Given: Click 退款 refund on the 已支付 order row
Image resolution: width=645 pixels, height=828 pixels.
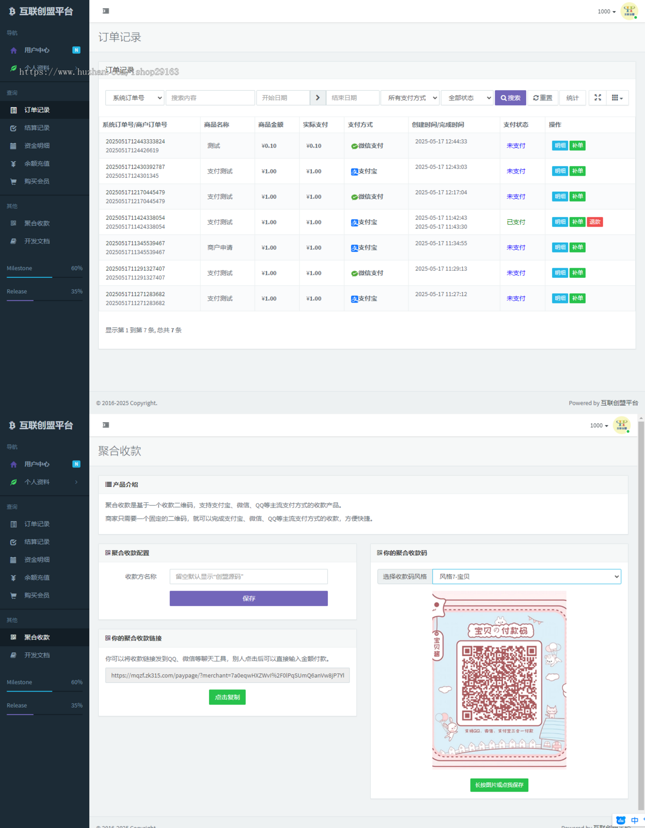Looking at the screenshot, I should coord(595,222).
